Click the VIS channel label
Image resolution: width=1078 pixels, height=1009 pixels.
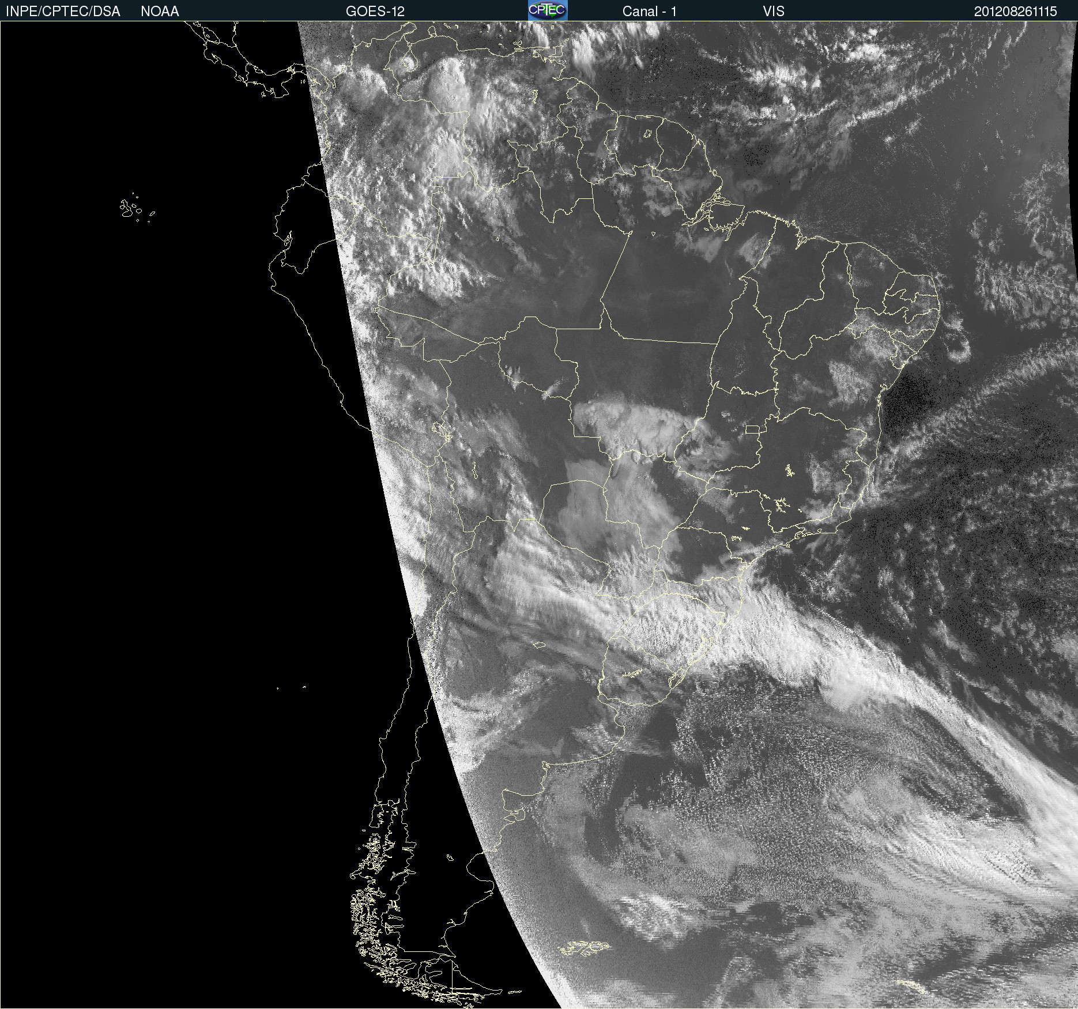click(774, 12)
